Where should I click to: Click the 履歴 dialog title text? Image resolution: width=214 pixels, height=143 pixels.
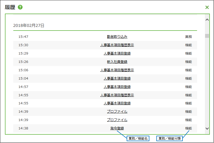coord(10,7)
